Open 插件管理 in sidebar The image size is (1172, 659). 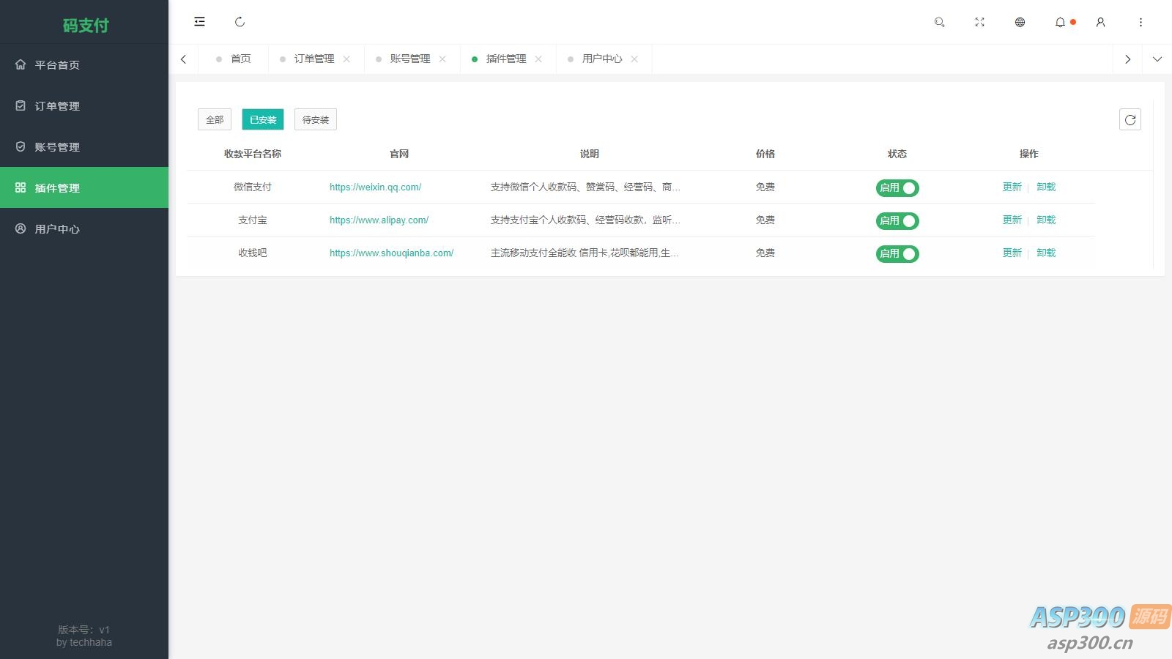pyautogui.click(x=84, y=187)
